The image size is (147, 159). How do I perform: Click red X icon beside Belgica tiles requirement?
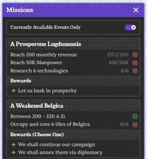135,124
